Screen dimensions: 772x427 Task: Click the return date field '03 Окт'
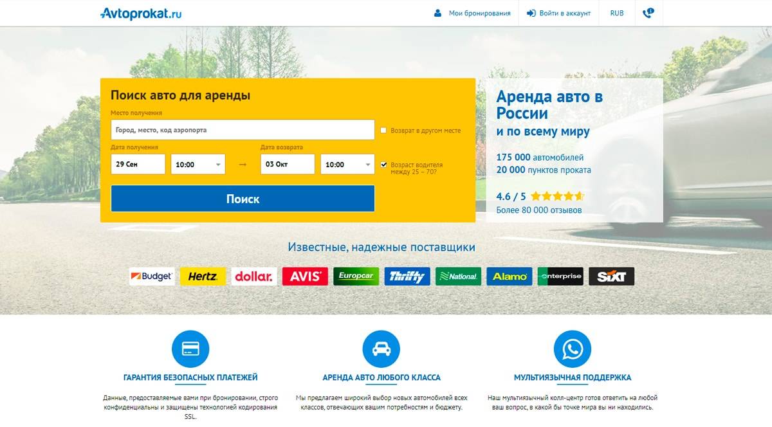[x=288, y=165]
